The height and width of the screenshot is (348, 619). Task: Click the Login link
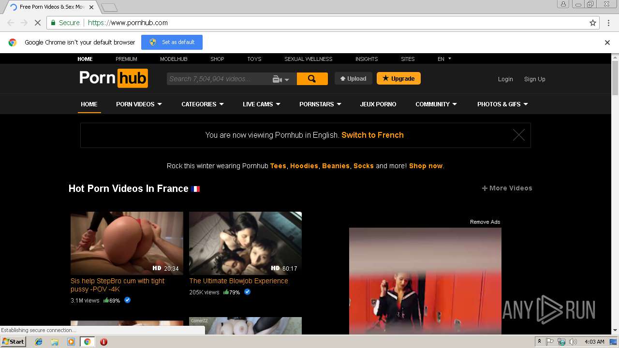point(505,79)
